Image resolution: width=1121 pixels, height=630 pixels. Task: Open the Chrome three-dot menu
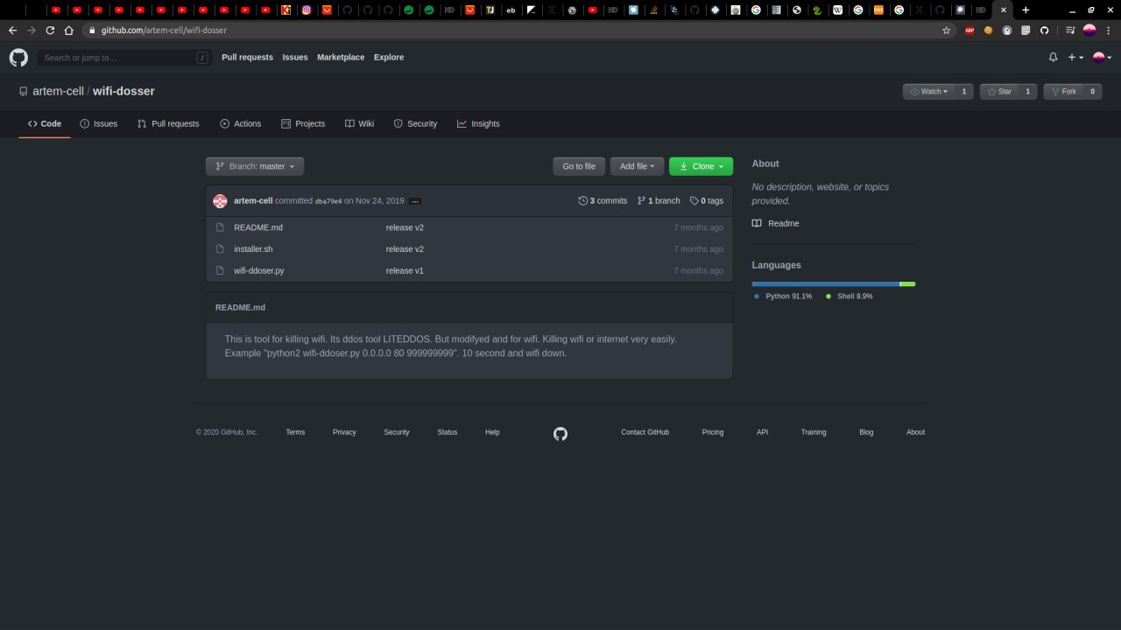tap(1109, 30)
